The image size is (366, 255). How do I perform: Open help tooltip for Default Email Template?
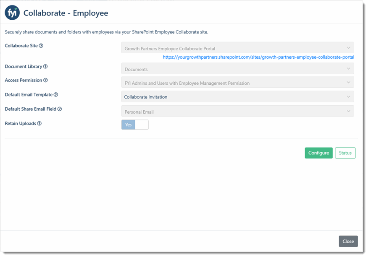56,94
